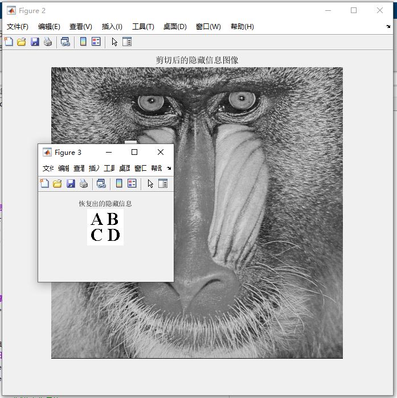Image resolution: width=397 pixels, height=398 pixels.
Task: Open file icon in Figure 2 toolbar
Action: tap(22, 42)
